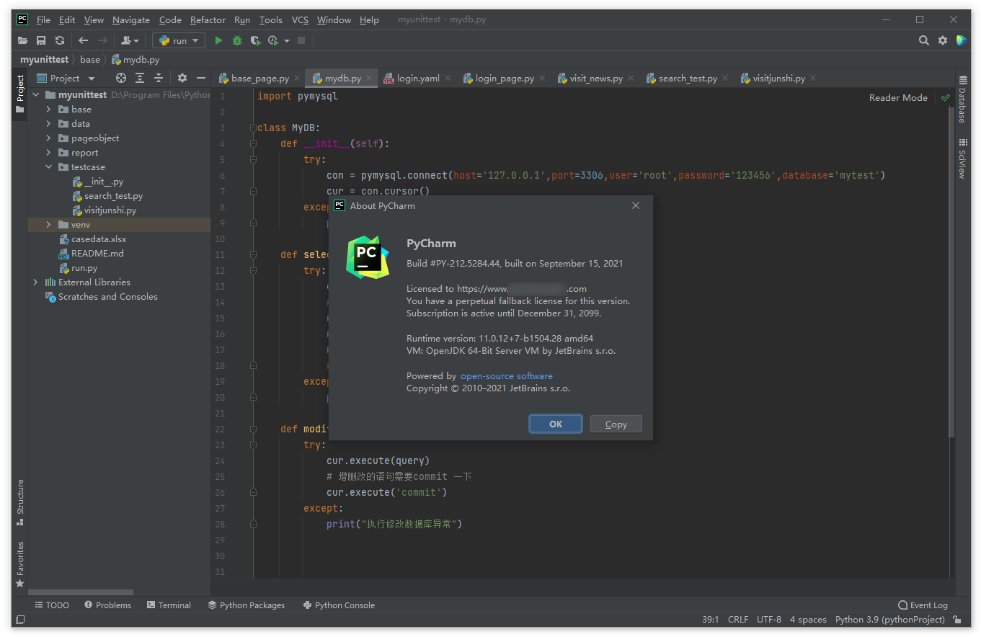Open the Database tool window

pos(962,100)
